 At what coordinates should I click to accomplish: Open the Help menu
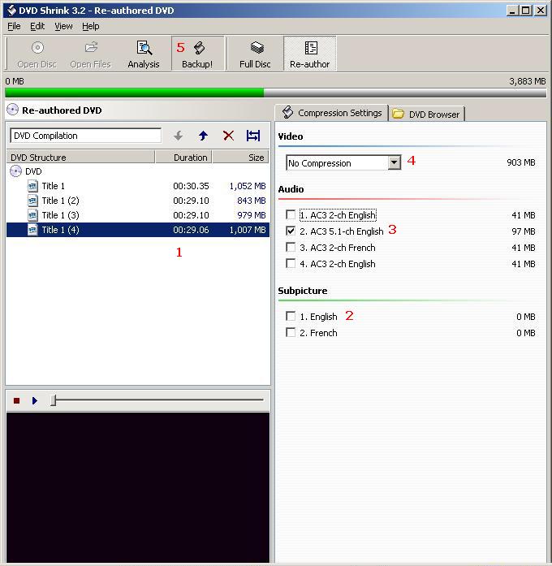pos(91,26)
